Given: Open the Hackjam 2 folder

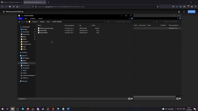Looking at the screenshot, I should point(26,42).
